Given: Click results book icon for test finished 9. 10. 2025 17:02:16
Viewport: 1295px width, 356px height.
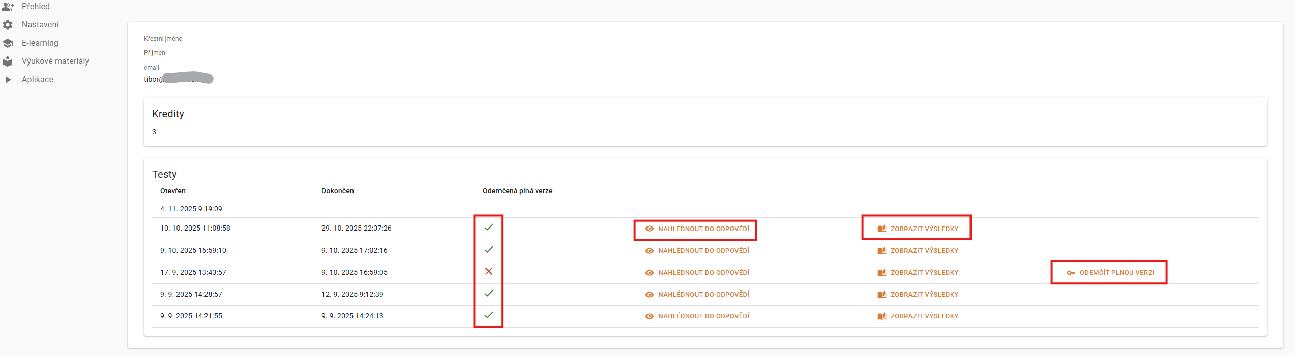Looking at the screenshot, I should [x=882, y=251].
